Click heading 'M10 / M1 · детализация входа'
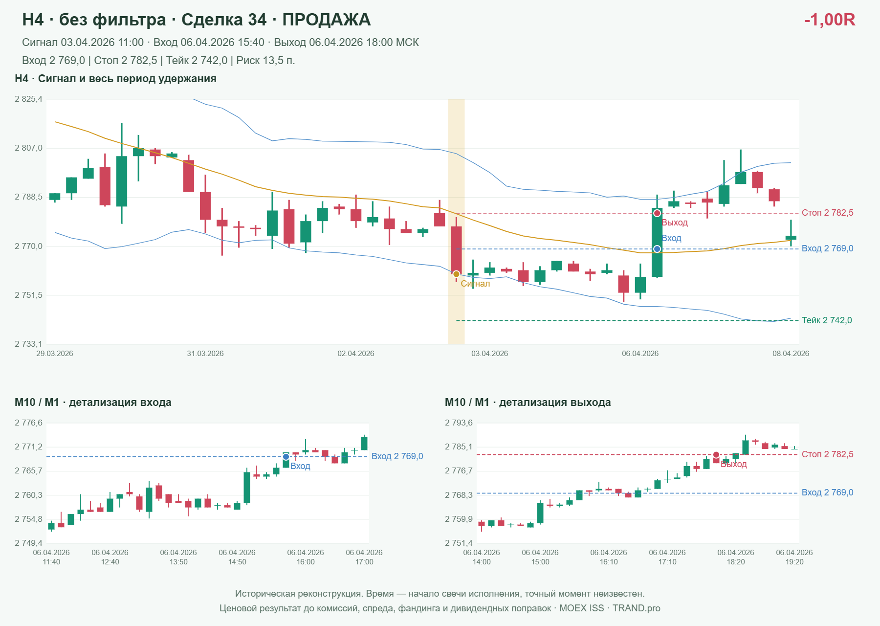880x626 pixels. [93, 402]
